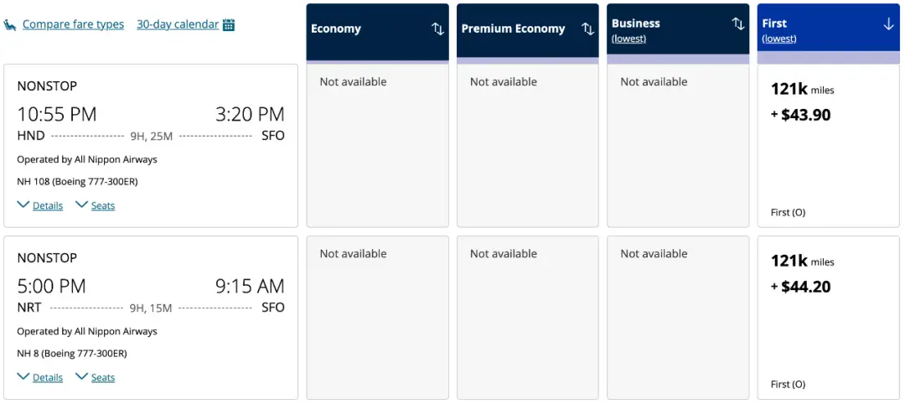
Task: Click the "(lowest)" link under Business
Action: tap(628, 39)
